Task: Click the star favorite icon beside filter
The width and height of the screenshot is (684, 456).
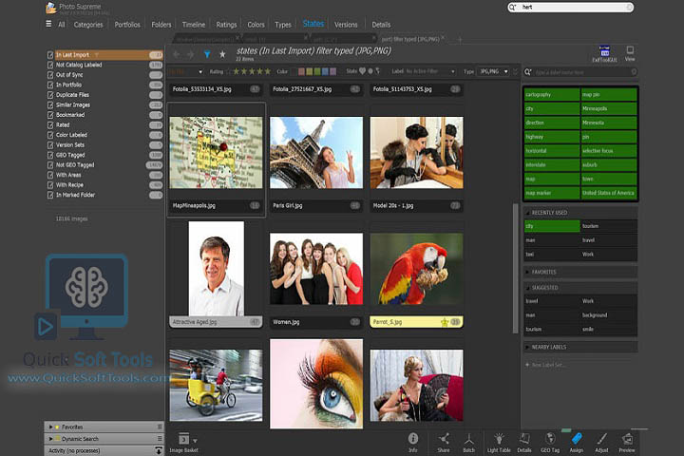Action: click(x=222, y=54)
